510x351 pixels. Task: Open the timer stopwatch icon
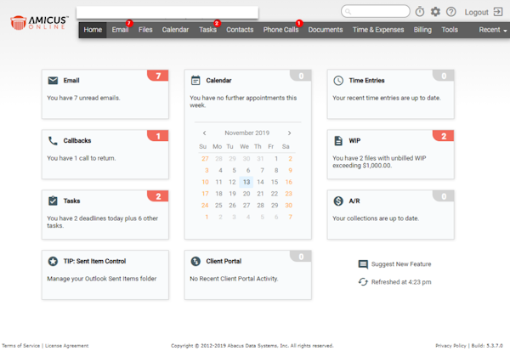pos(420,12)
